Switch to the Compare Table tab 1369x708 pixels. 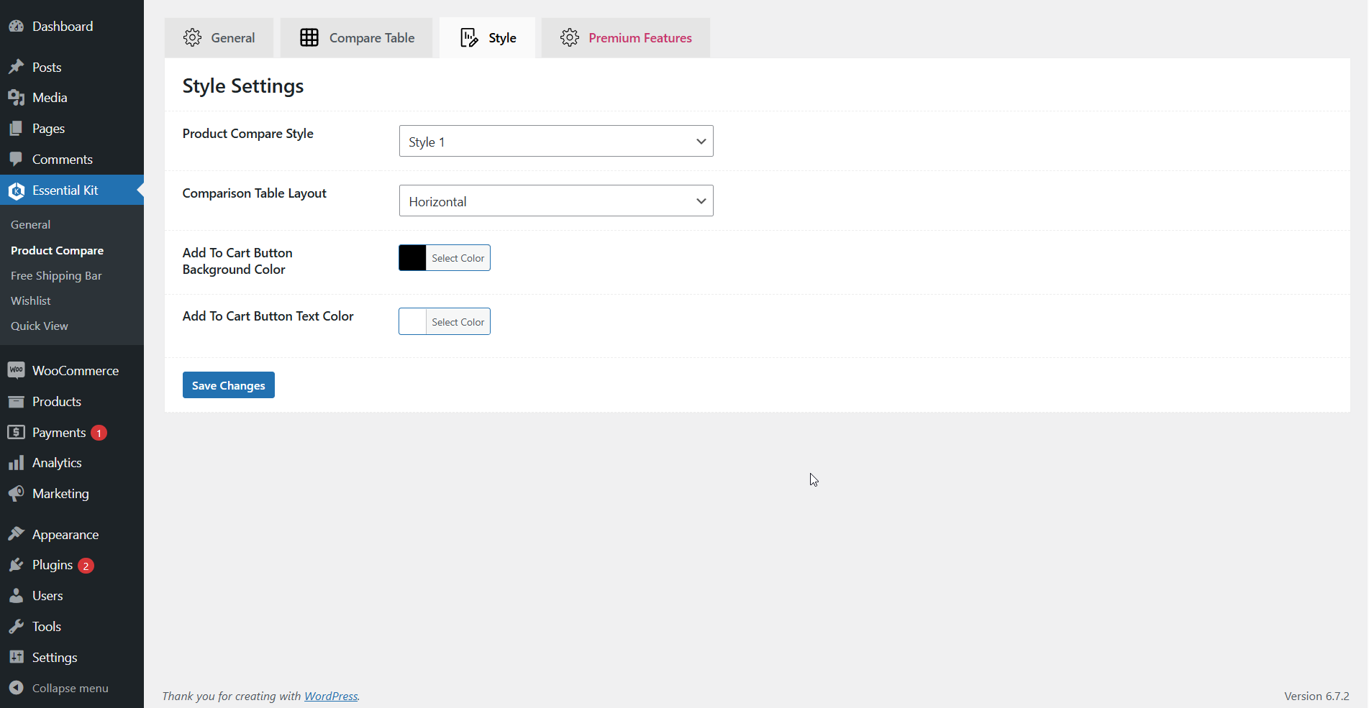pos(357,38)
